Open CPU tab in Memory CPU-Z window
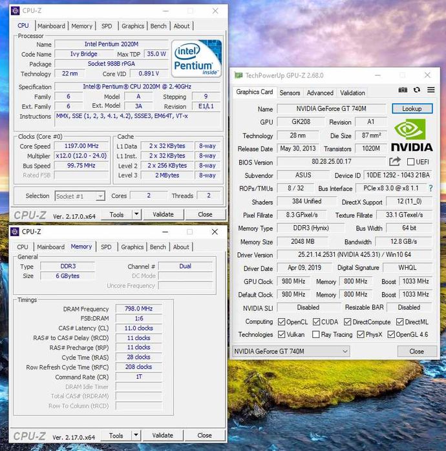This screenshot has width=446, height=451. click(23, 246)
